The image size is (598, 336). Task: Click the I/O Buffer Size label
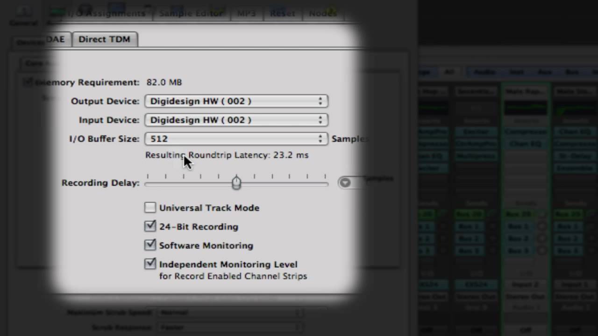point(104,139)
